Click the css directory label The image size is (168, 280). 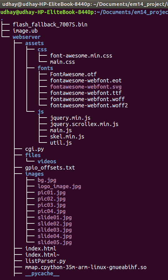tap(42, 49)
